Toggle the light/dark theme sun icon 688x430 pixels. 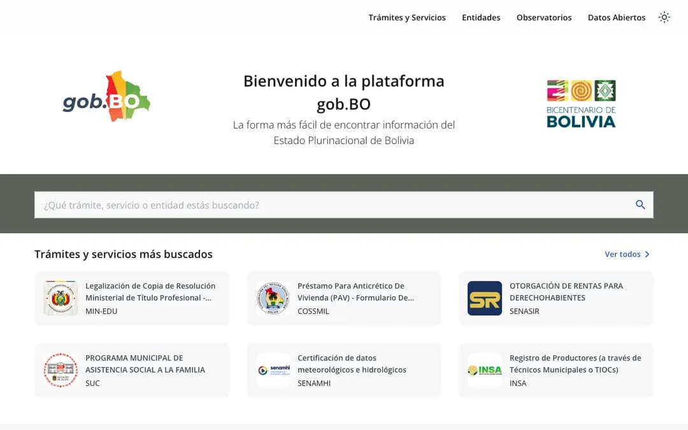point(664,18)
